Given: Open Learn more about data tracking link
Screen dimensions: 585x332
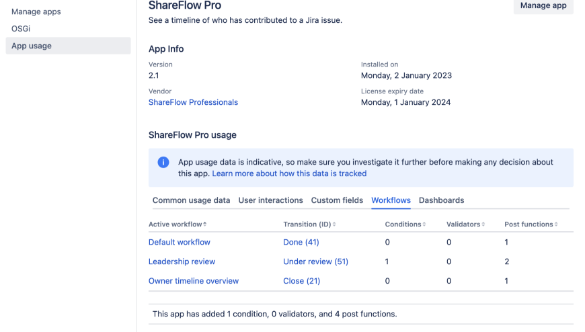Looking at the screenshot, I should (289, 173).
